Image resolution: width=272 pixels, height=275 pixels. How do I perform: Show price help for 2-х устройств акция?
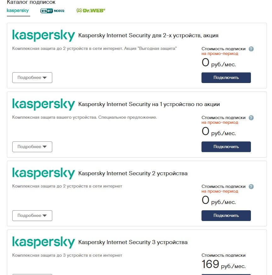tap(251, 49)
